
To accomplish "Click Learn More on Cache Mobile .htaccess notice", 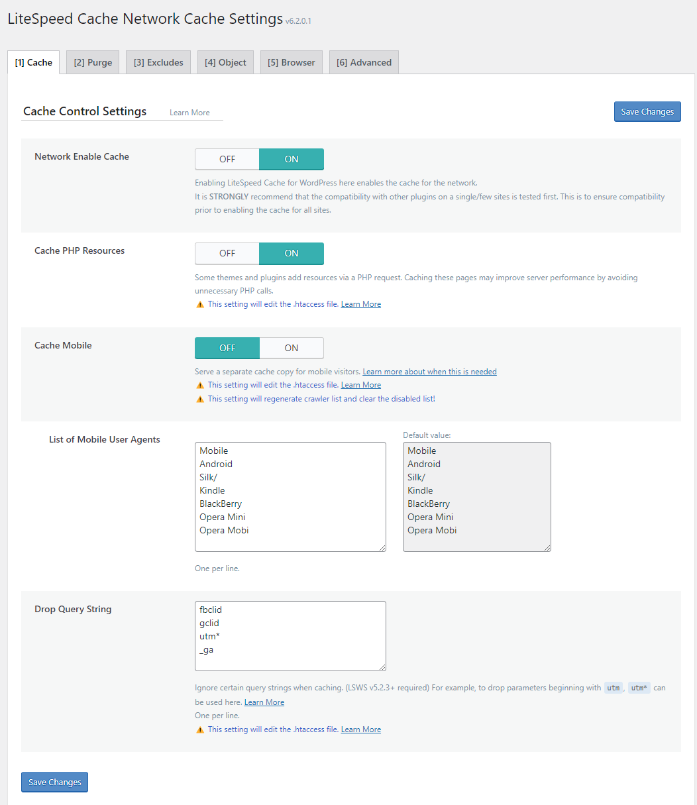I will tap(361, 385).
